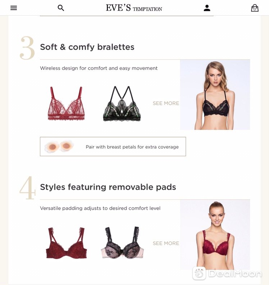Go to Eve's Temptation home logo

(x=134, y=8)
